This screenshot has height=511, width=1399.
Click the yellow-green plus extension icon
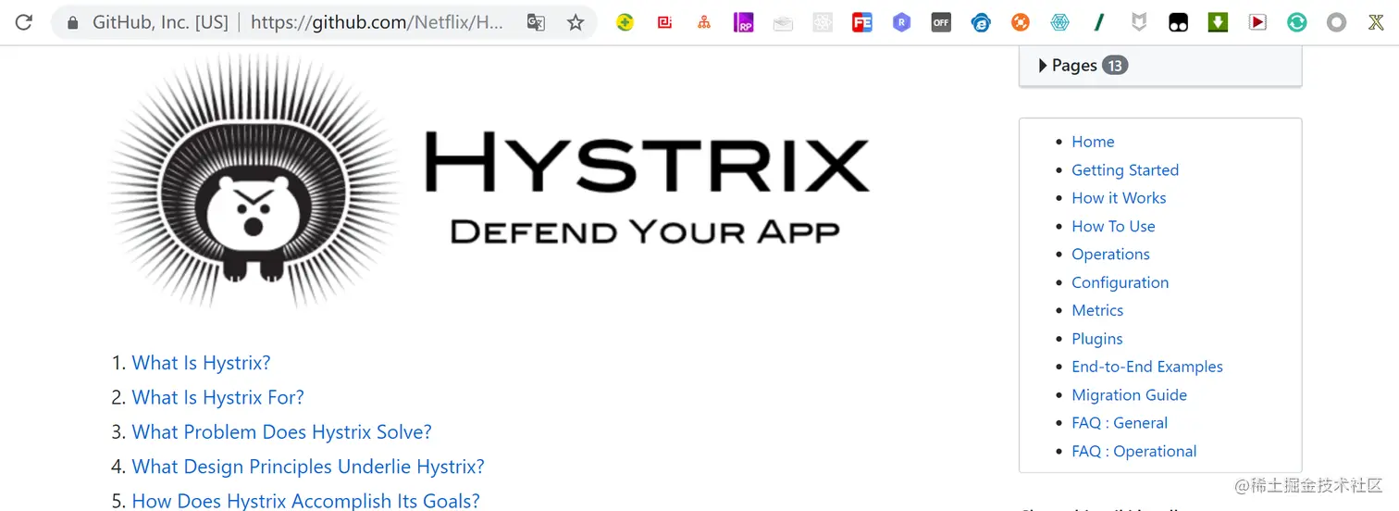(625, 22)
